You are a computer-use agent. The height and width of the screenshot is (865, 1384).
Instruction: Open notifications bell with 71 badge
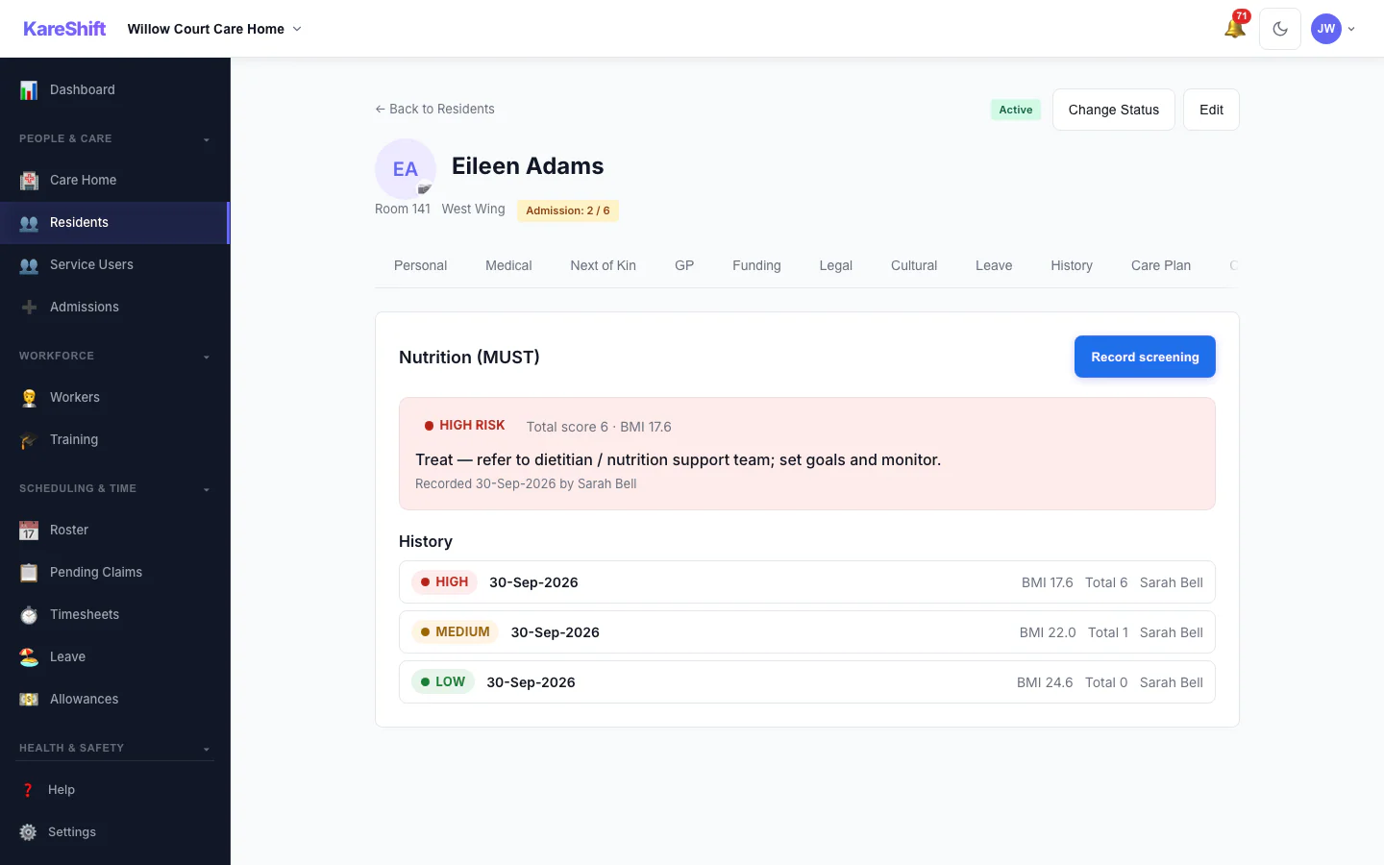[1235, 28]
